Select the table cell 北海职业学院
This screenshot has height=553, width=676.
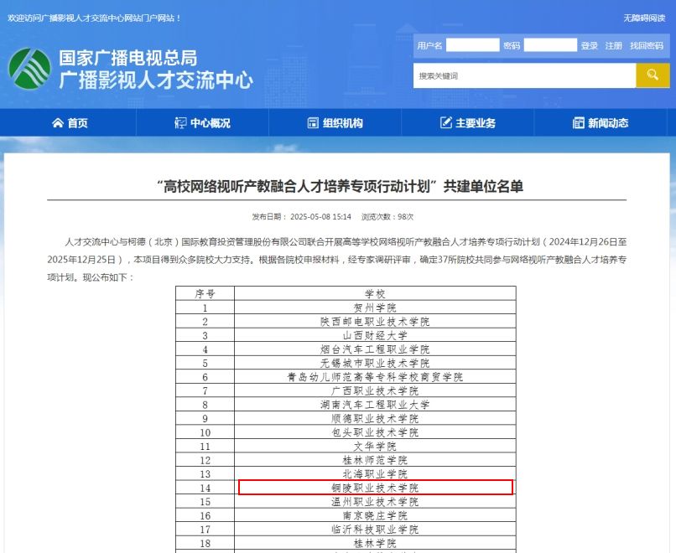click(375, 473)
